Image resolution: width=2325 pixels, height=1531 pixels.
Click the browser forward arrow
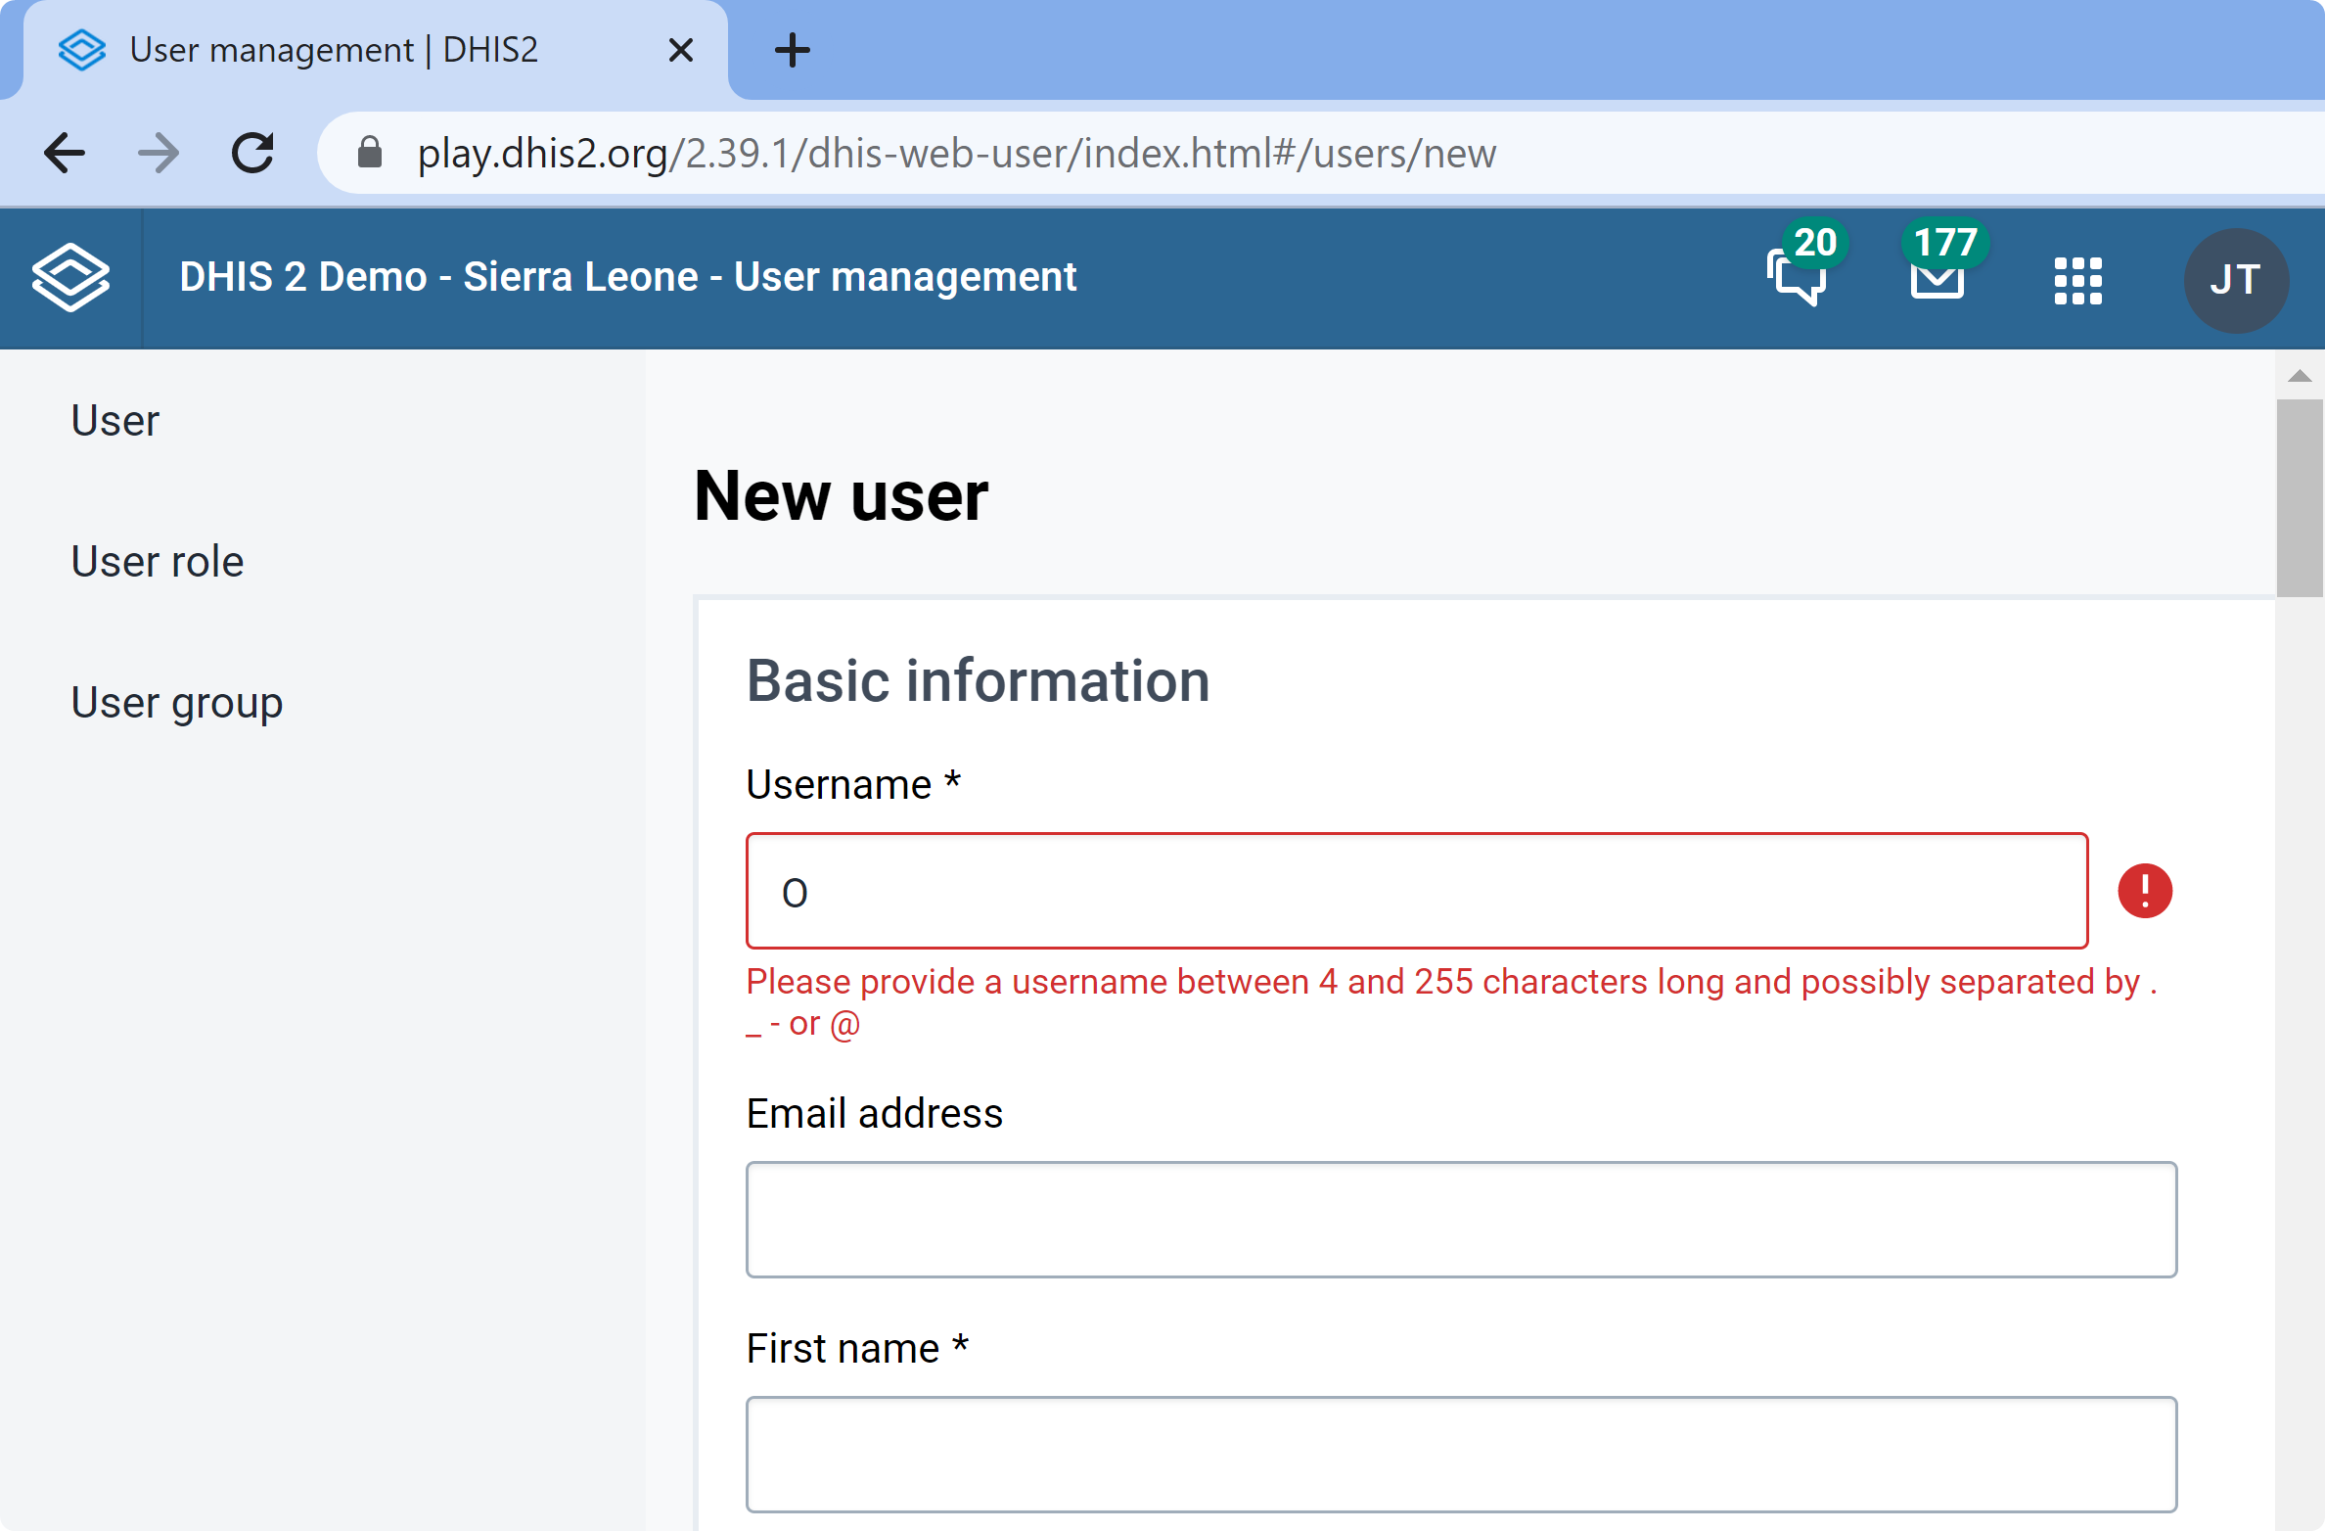[159, 153]
